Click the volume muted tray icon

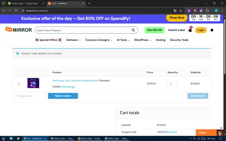point(194,139)
